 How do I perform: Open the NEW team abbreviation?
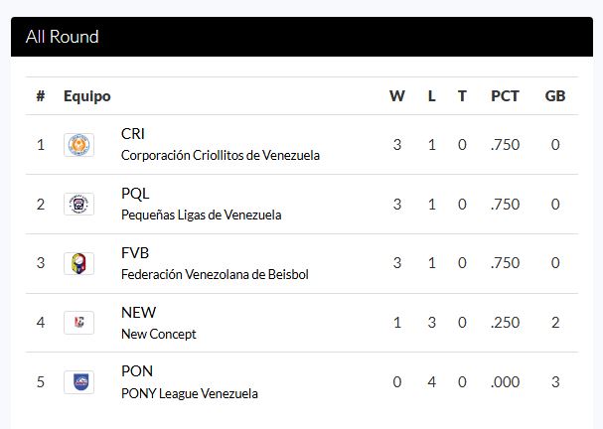tap(138, 313)
